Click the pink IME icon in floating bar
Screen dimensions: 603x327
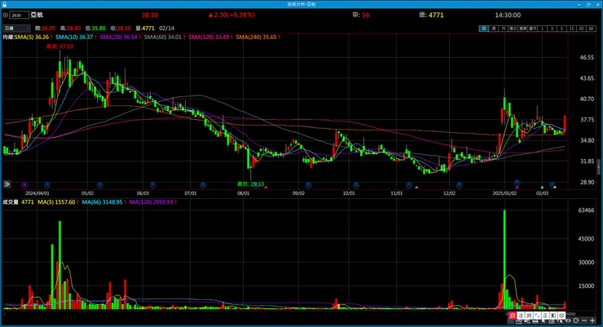513,316
